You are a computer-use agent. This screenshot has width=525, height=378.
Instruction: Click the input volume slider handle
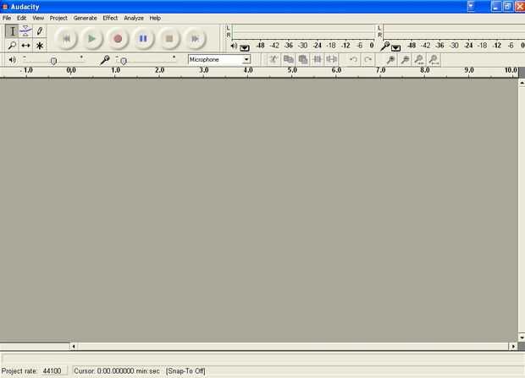click(x=124, y=61)
